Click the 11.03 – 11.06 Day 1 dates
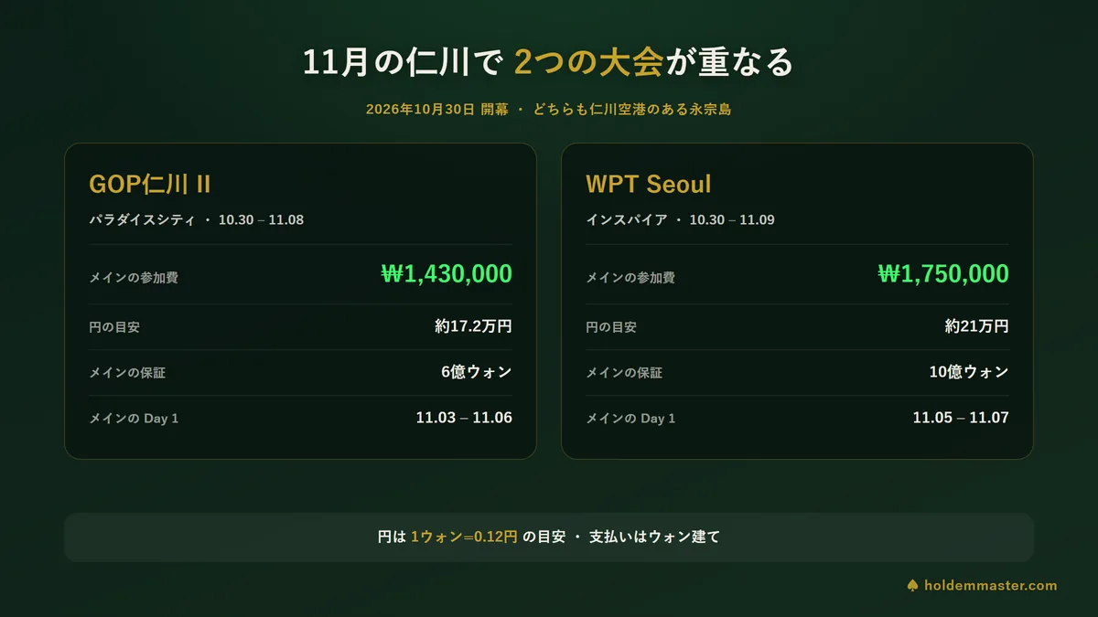Viewport: 1098px width, 617px height. tap(464, 418)
